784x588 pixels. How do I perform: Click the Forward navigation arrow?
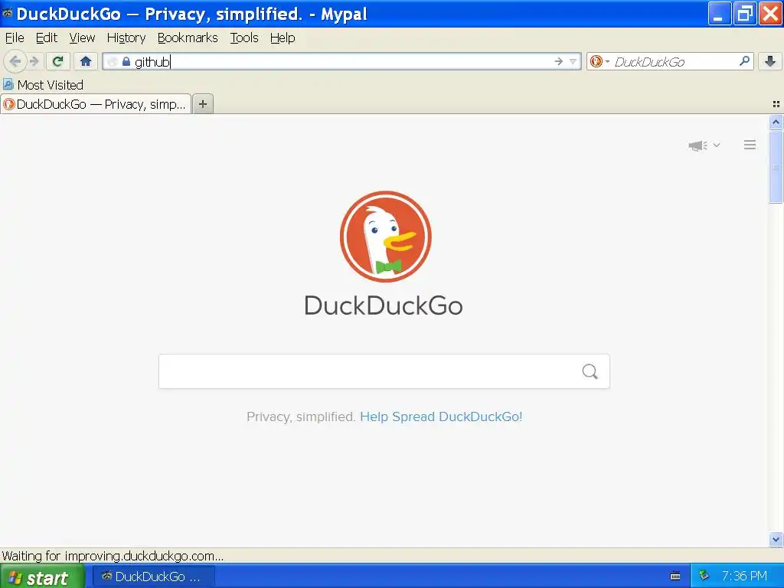tap(34, 61)
